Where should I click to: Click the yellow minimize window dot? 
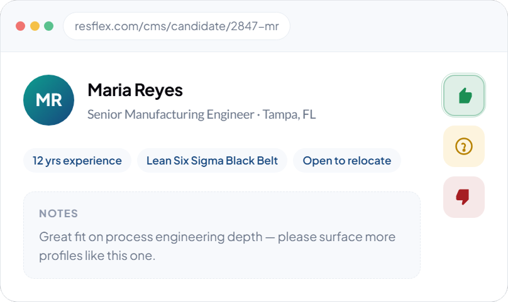(35, 26)
